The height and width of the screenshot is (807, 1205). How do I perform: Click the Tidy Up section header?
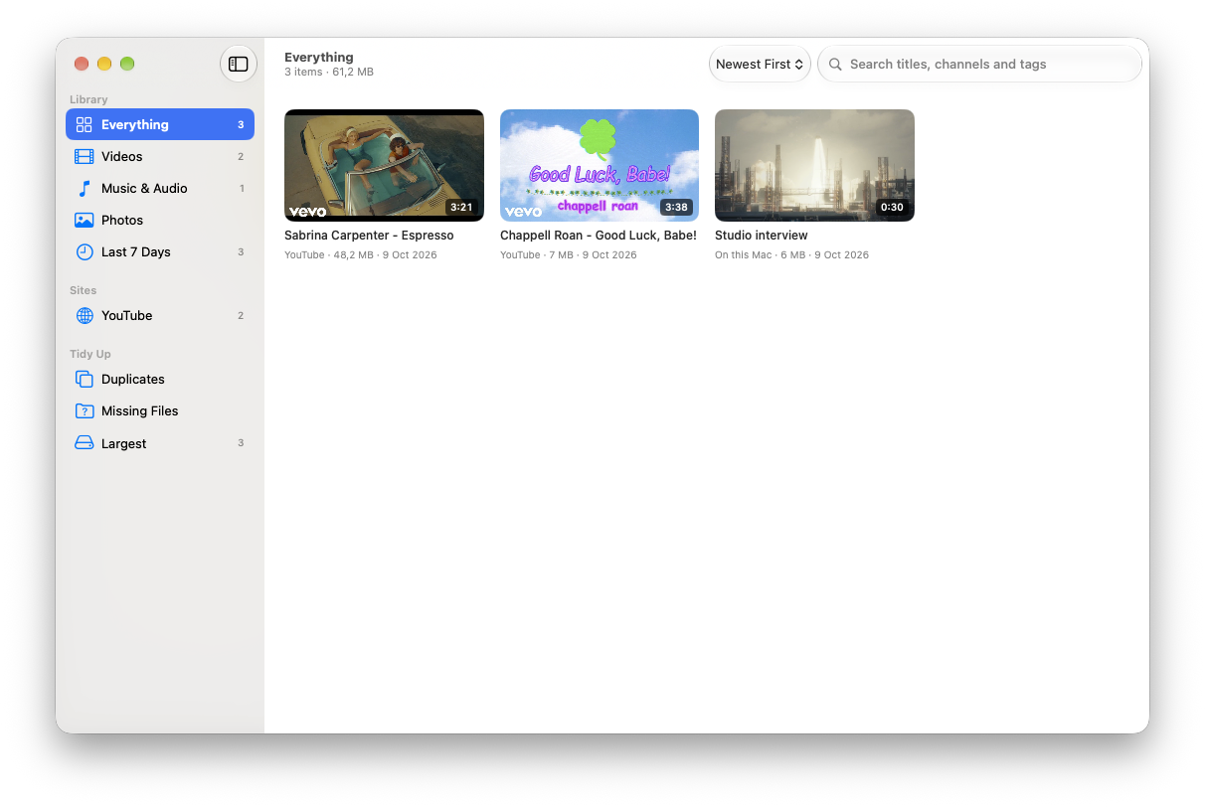[90, 354]
